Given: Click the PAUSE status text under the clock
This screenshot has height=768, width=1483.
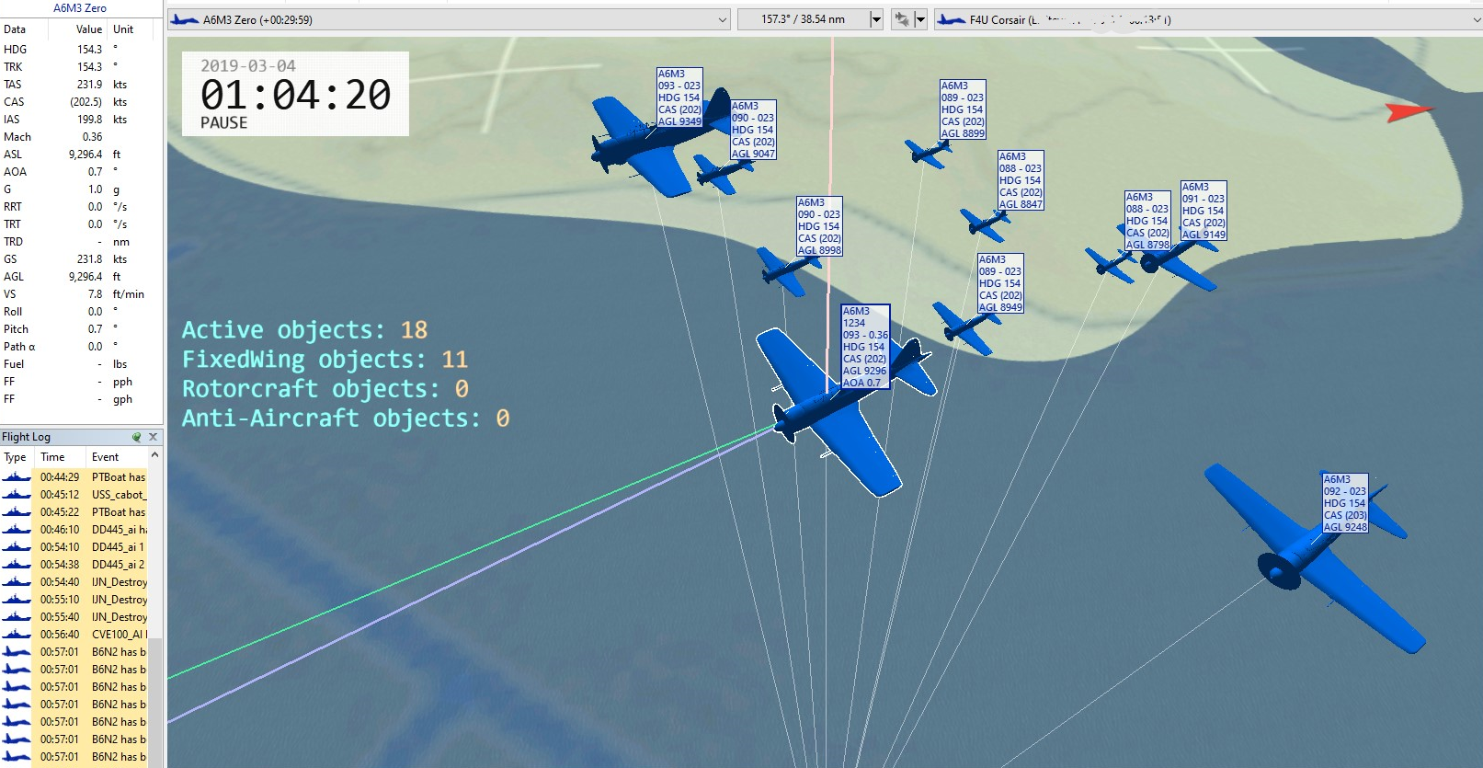Looking at the screenshot, I should tap(223, 122).
